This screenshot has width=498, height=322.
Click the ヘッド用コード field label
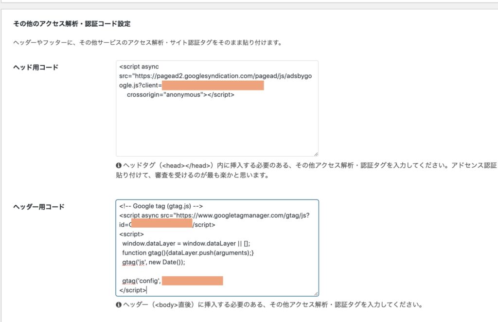pos(36,67)
